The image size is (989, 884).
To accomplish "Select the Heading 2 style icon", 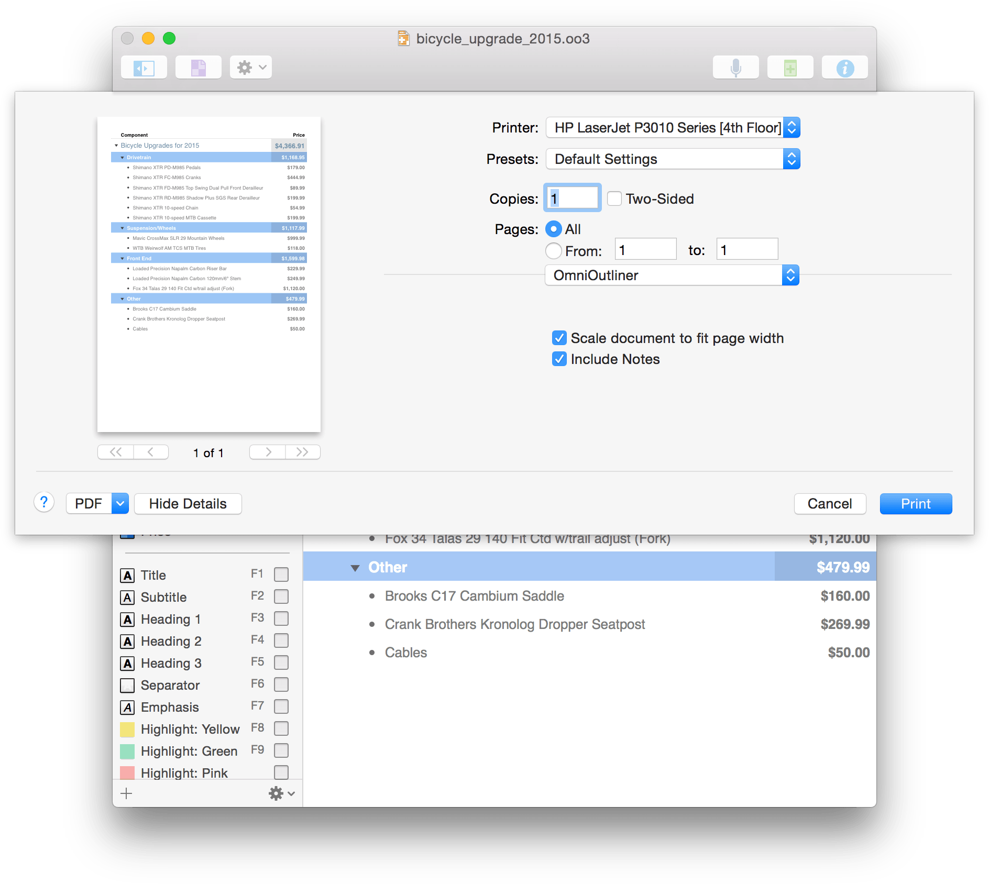I will click(x=127, y=641).
